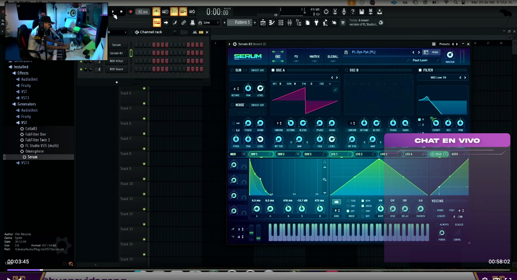The width and height of the screenshot is (517, 280).
Task: Open the piano roll view icon
Action: 272,23
